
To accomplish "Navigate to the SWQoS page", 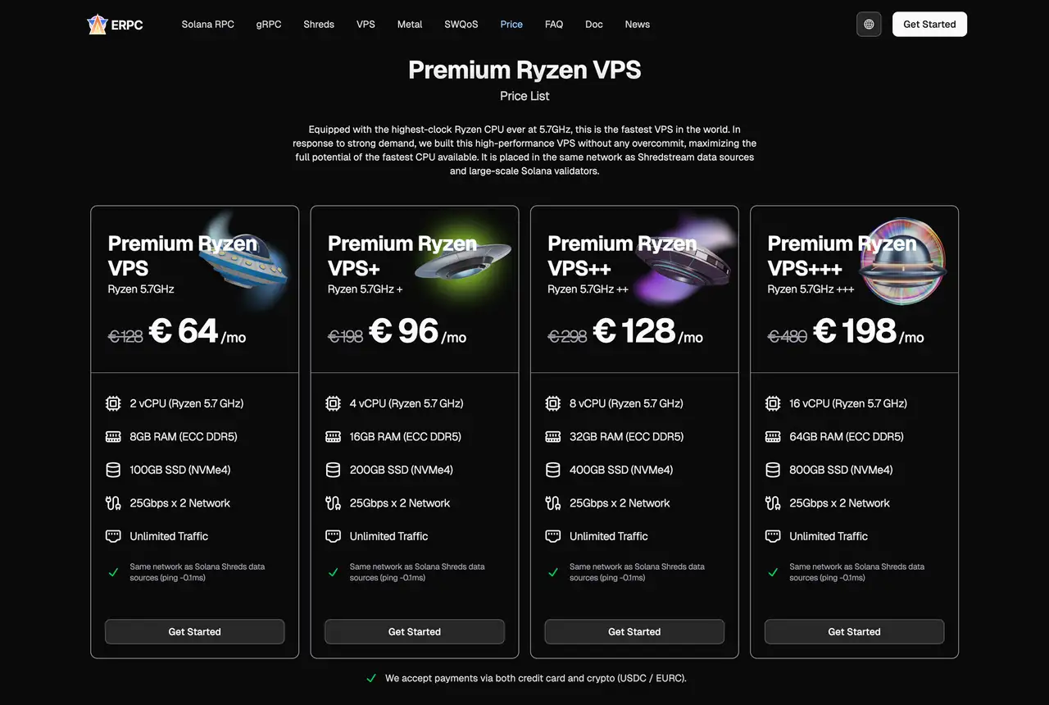I will [461, 25].
